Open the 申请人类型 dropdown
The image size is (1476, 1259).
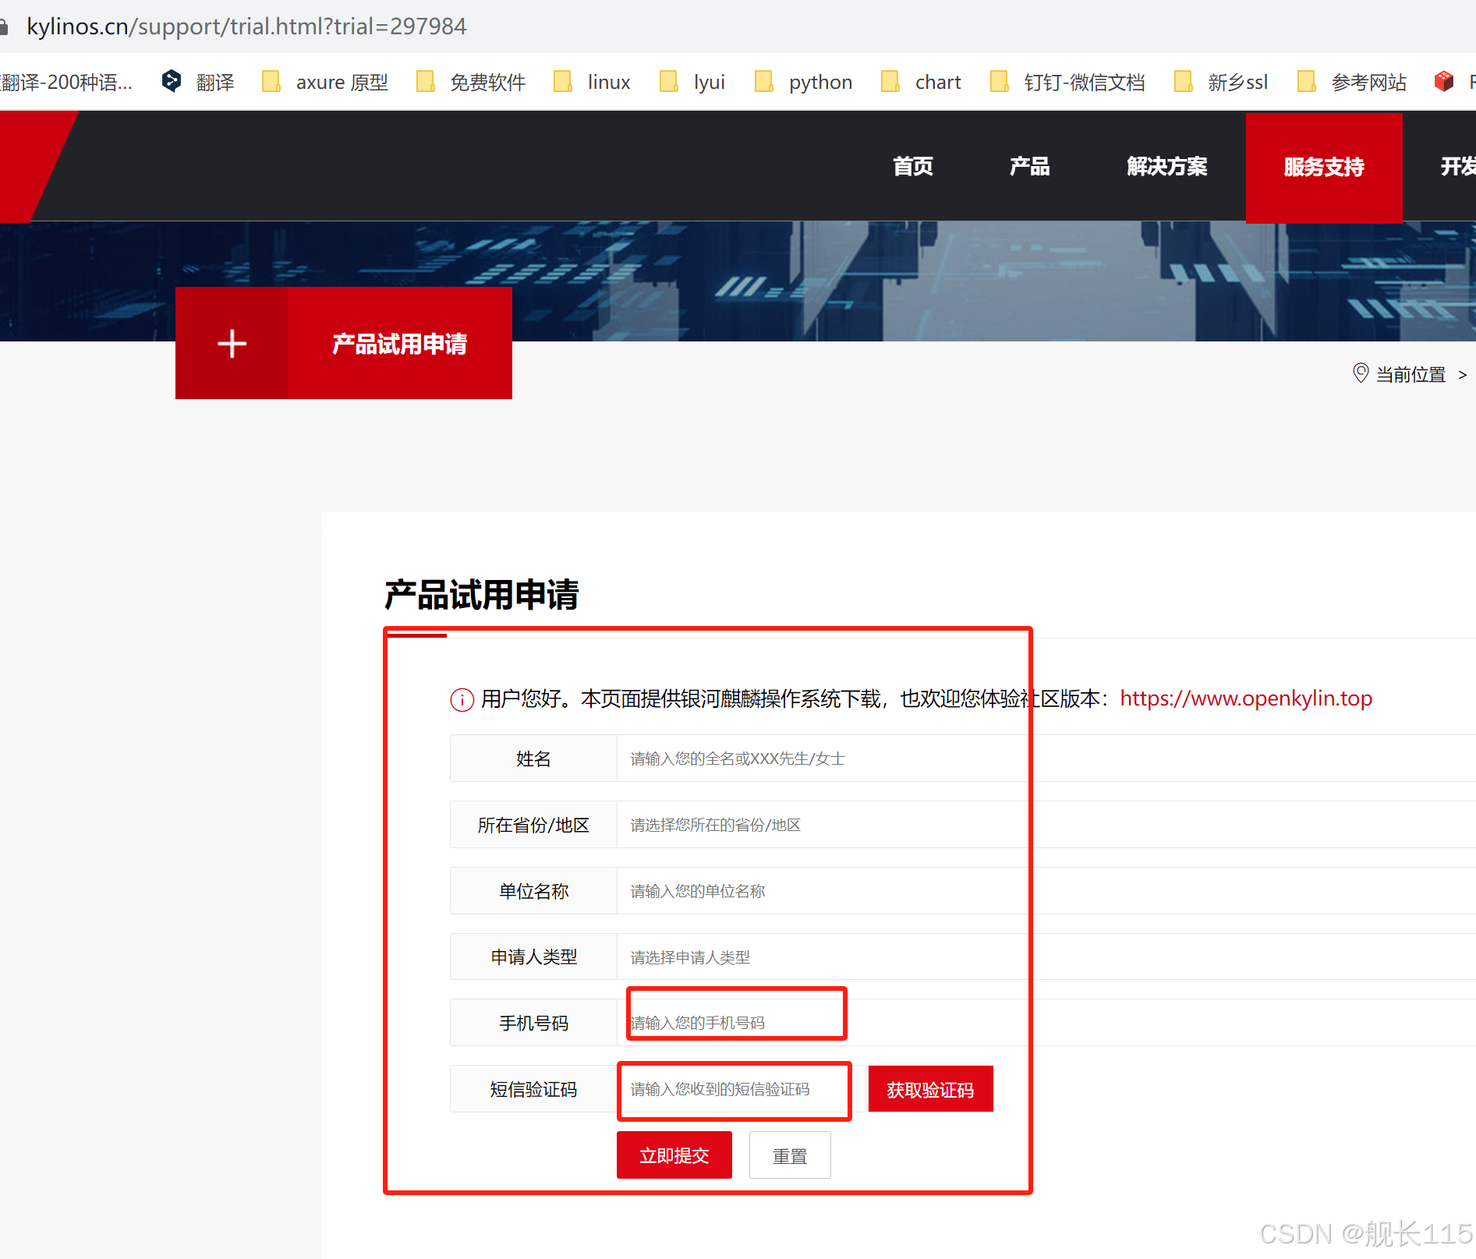[1045, 957]
